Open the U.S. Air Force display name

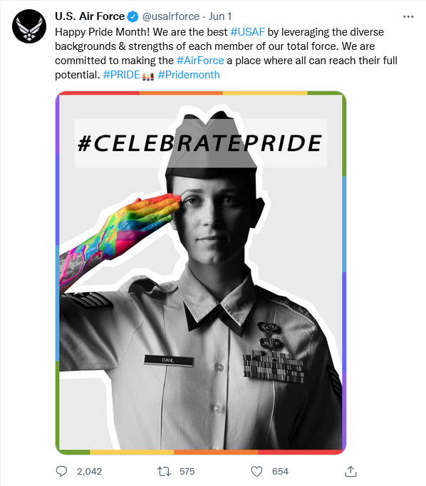point(90,16)
